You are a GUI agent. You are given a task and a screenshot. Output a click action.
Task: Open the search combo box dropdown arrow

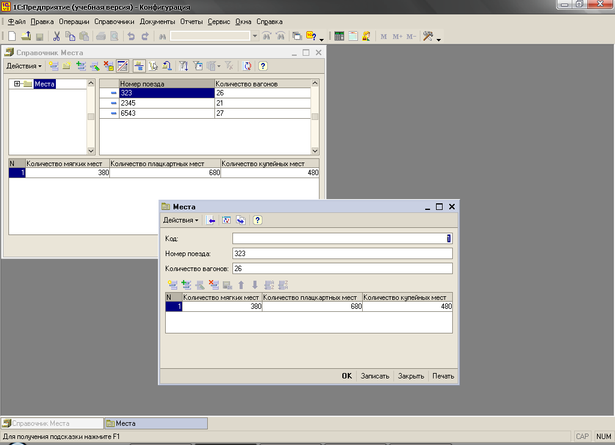tap(255, 36)
